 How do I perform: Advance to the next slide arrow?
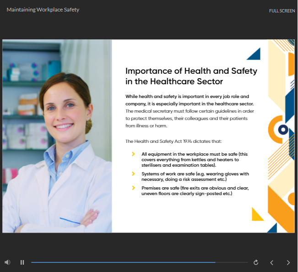tap(288, 262)
